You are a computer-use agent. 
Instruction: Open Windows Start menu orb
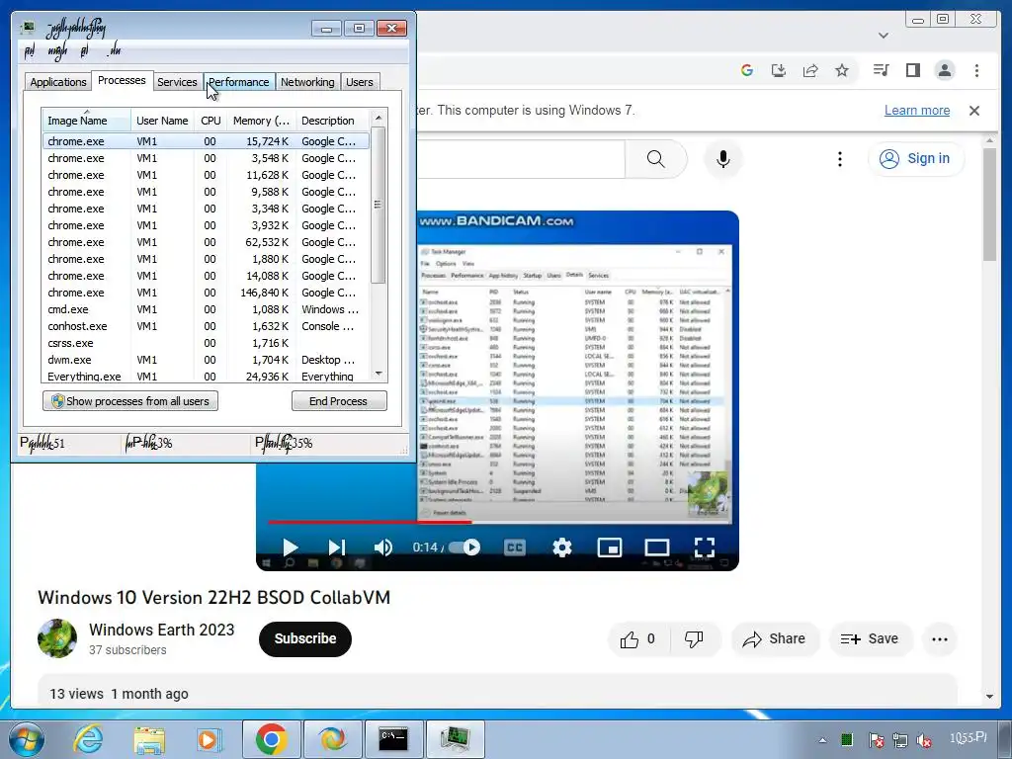26,739
